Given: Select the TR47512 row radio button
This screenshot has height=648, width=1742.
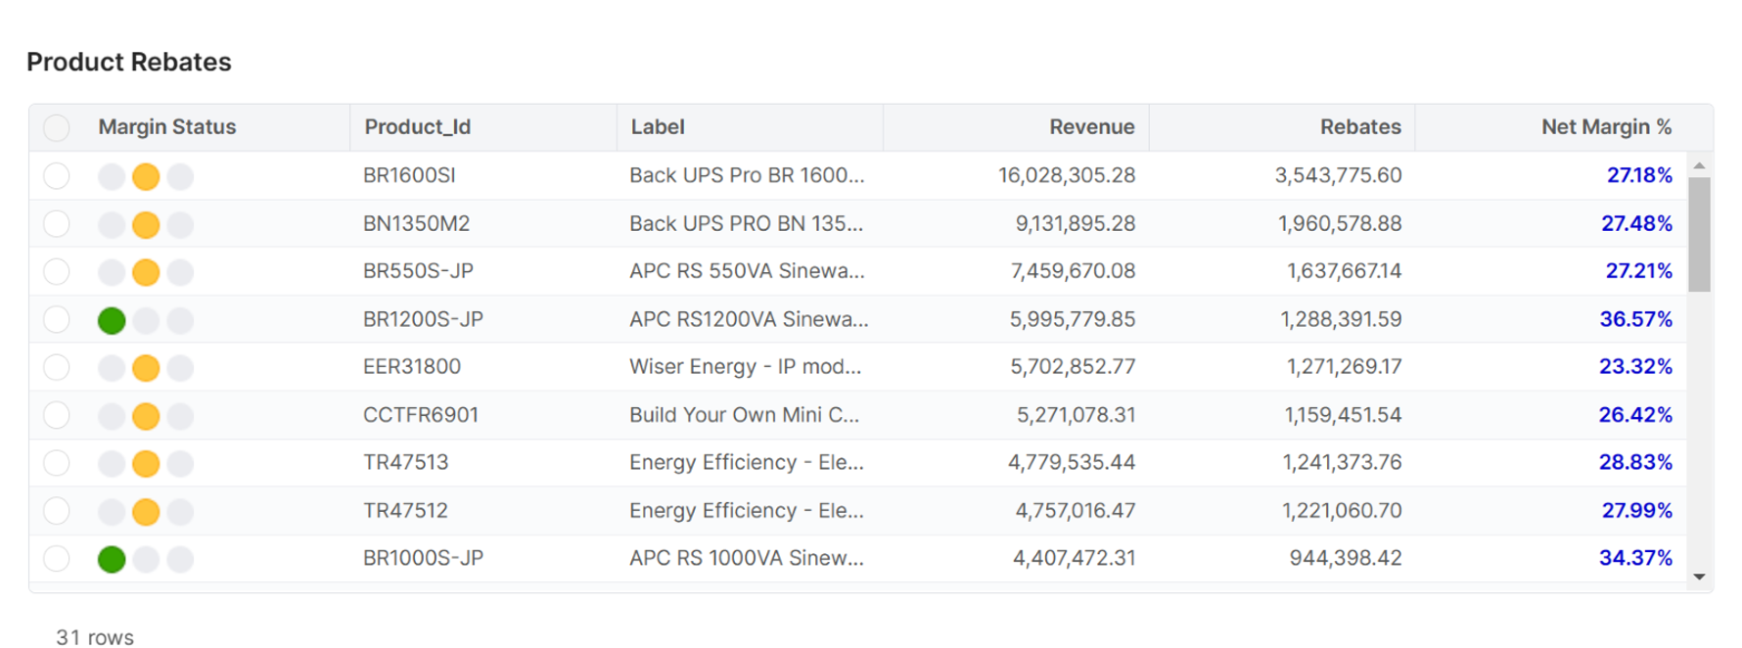Looking at the screenshot, I should (x=57, y=511).
